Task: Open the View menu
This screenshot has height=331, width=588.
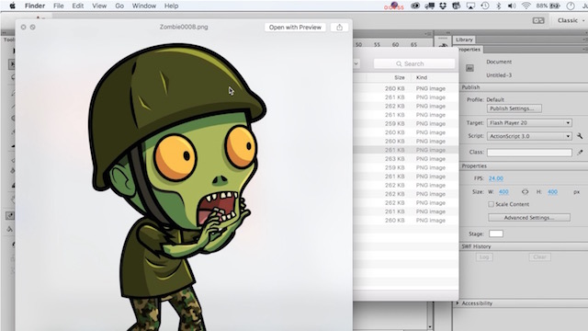Action: click(99, 6)
